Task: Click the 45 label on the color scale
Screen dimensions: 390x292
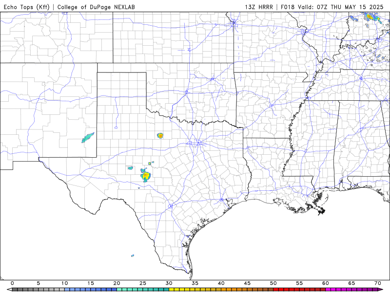Action: click(x=247, y=283)
